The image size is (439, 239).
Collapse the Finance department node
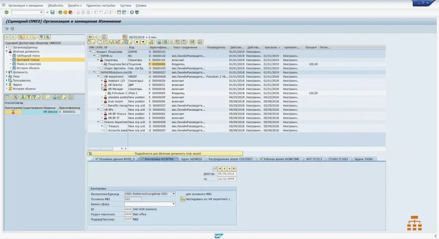pyautogui.click(x=98, y=122)
